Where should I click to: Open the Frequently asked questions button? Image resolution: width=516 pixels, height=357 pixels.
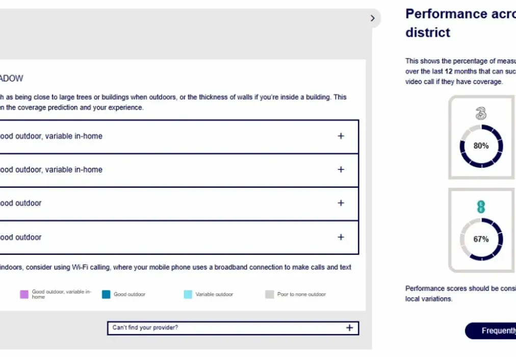click(x=491, y=330)
